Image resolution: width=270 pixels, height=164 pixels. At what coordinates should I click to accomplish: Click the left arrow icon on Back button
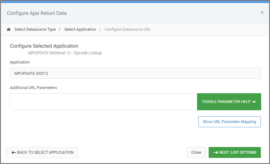(14, 152)
